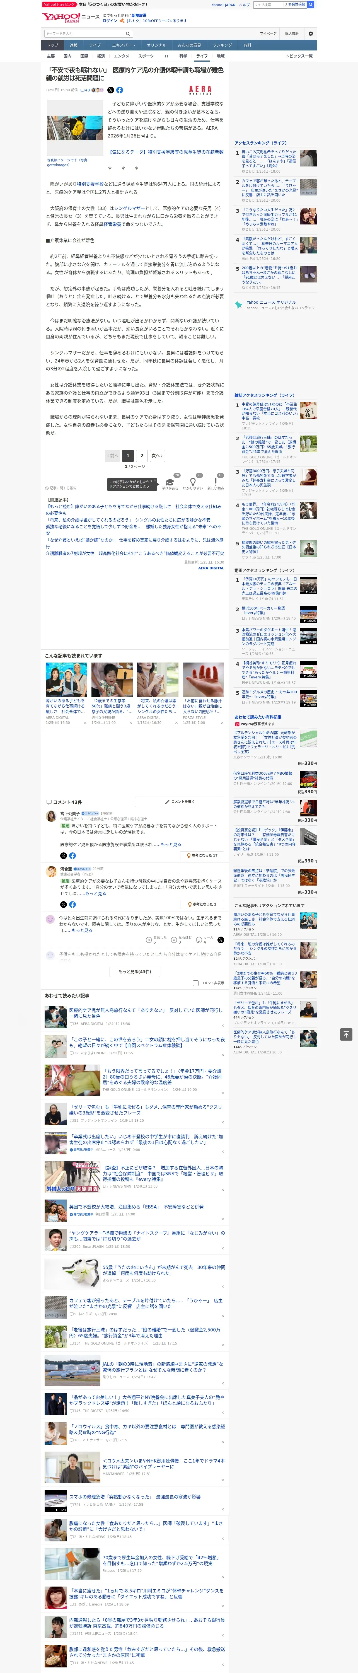Image resolution: width=358 pixels, height=1673 pixels.
Task: Click the コメントを書く button
Action: pyautogui.click(x=179, y=802)
